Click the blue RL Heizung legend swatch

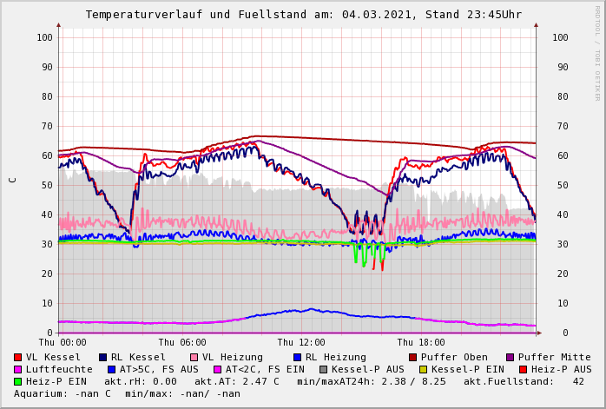298,358
